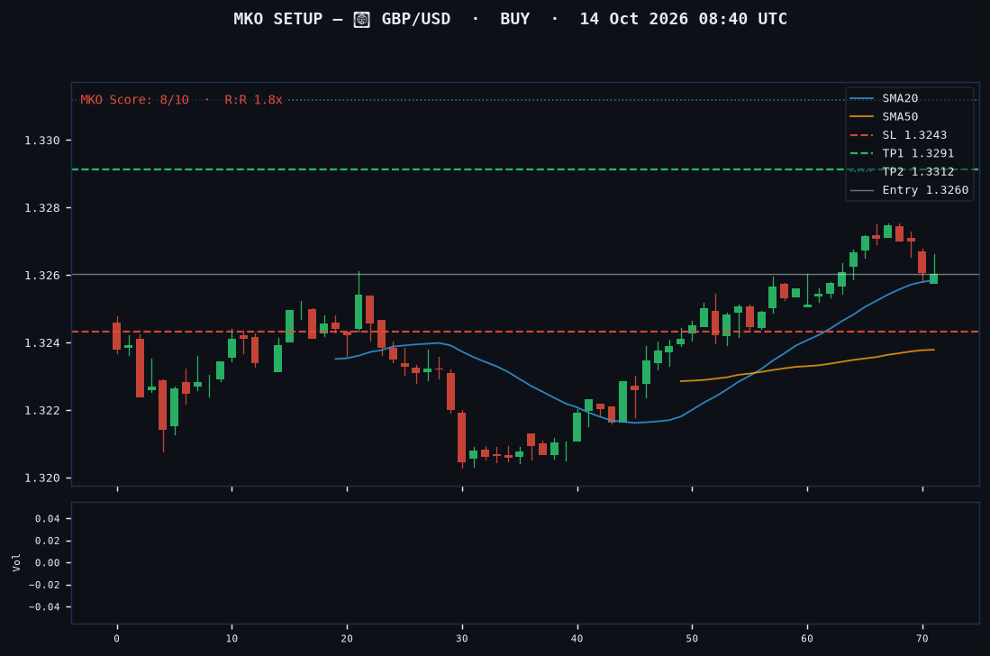
Task: Click the x-axis tick label 70
Action: point(922,639)
